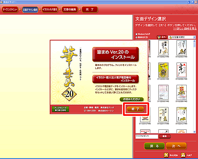Viewport: 198px width, 159px height.
Task: Select design thumbnail 01102012.FWB
Action: coord(182,115)
